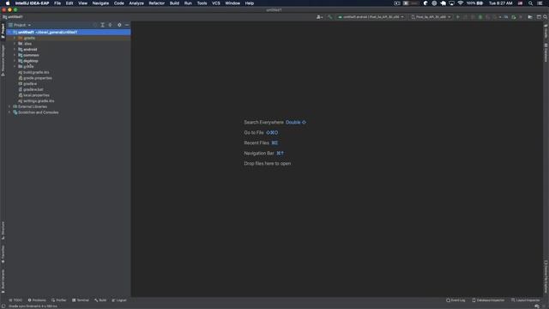Open the Apple menu
This screenshot has width=549, height=309.
pyautogui.click(x=8, y=3)
